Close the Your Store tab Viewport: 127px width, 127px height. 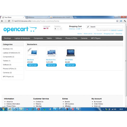[x=24, y=17]
